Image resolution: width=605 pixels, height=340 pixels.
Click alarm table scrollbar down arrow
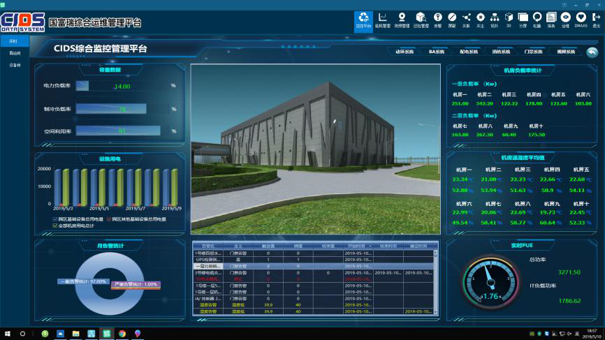click(x=436, y=312)
